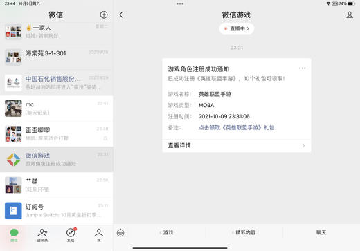Open the 微信 chats tab
Image resolution: width=360 pixels, height=251 pixels.
click(x=14, y=235)
